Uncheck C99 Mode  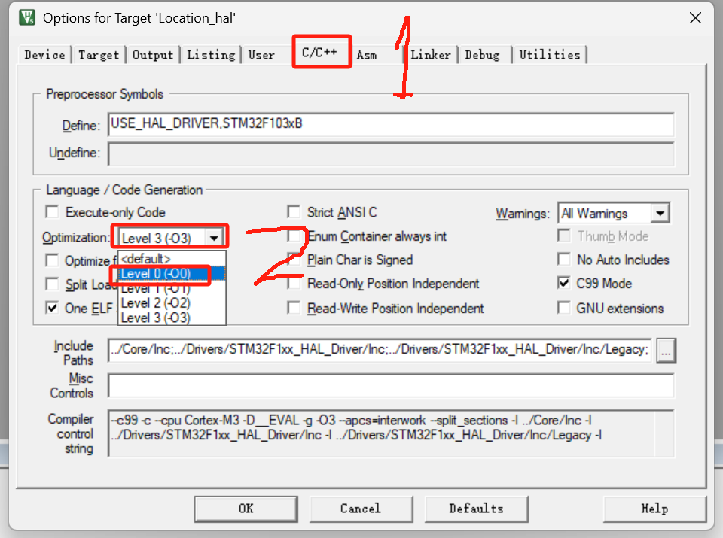(x=564, y=283)
